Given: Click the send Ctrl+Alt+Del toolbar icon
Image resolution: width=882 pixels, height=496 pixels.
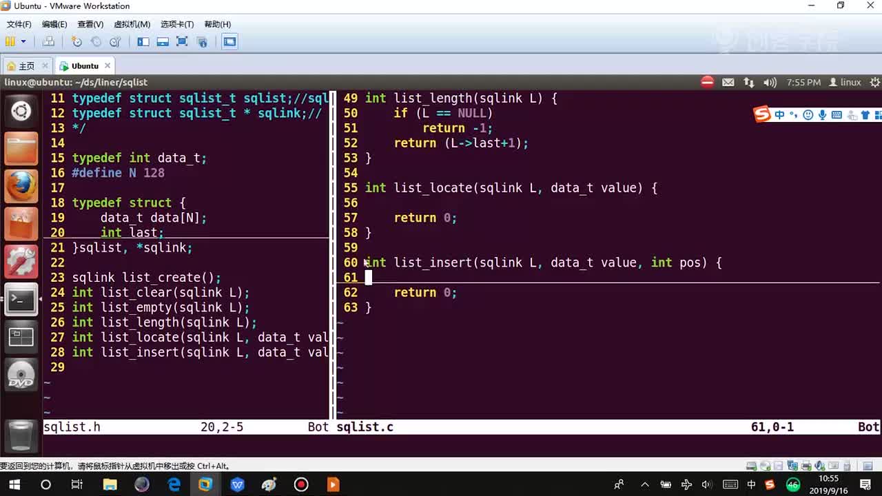Looking at the screenshot, I should tap(48, 41).
